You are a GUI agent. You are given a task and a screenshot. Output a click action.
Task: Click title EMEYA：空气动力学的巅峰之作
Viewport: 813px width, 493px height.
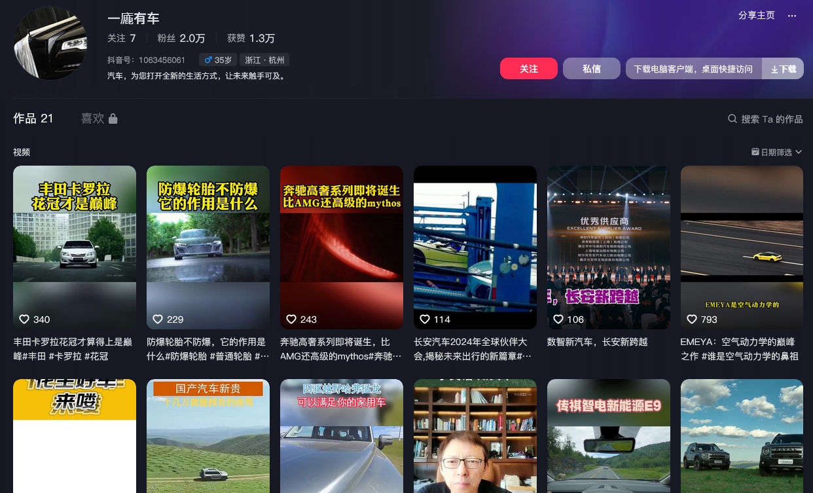point(739,349)
